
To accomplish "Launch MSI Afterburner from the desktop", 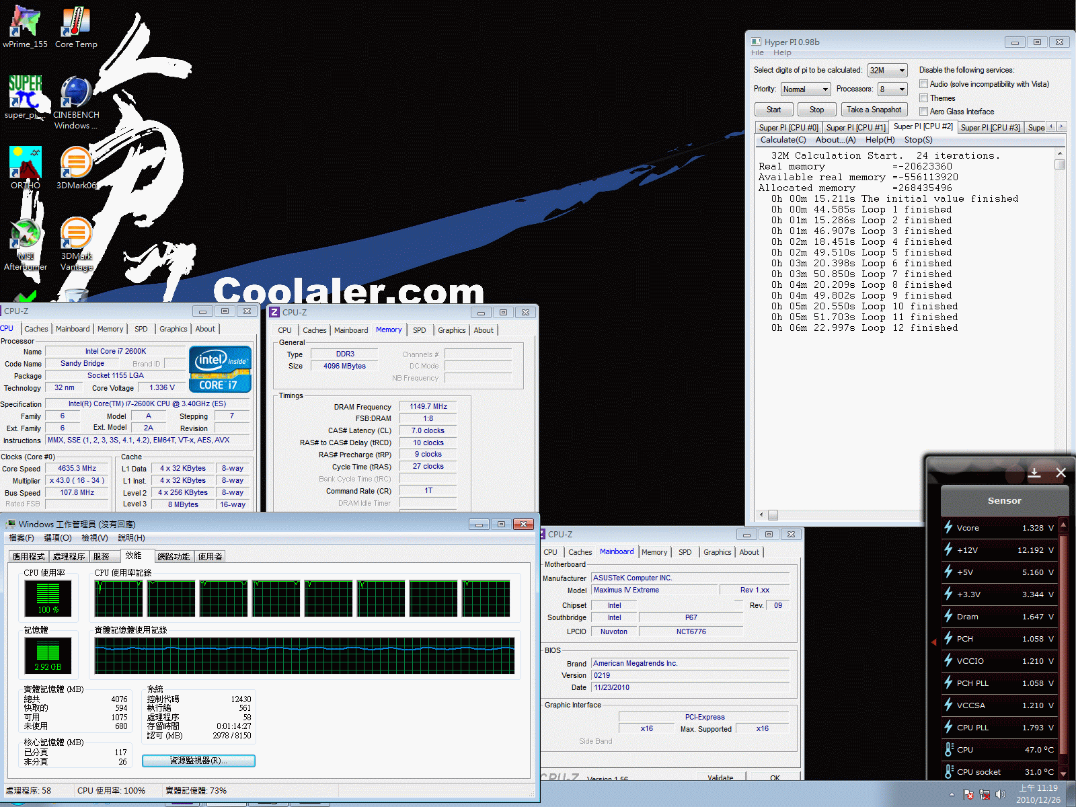I will click(25, 244).
